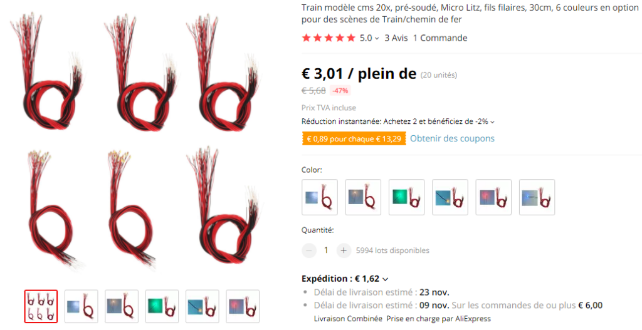The height and width of the screenshot is (330, 642).
Task: Expand the 5.0 rating dropdown arrow
Action: tap(377, 38)
